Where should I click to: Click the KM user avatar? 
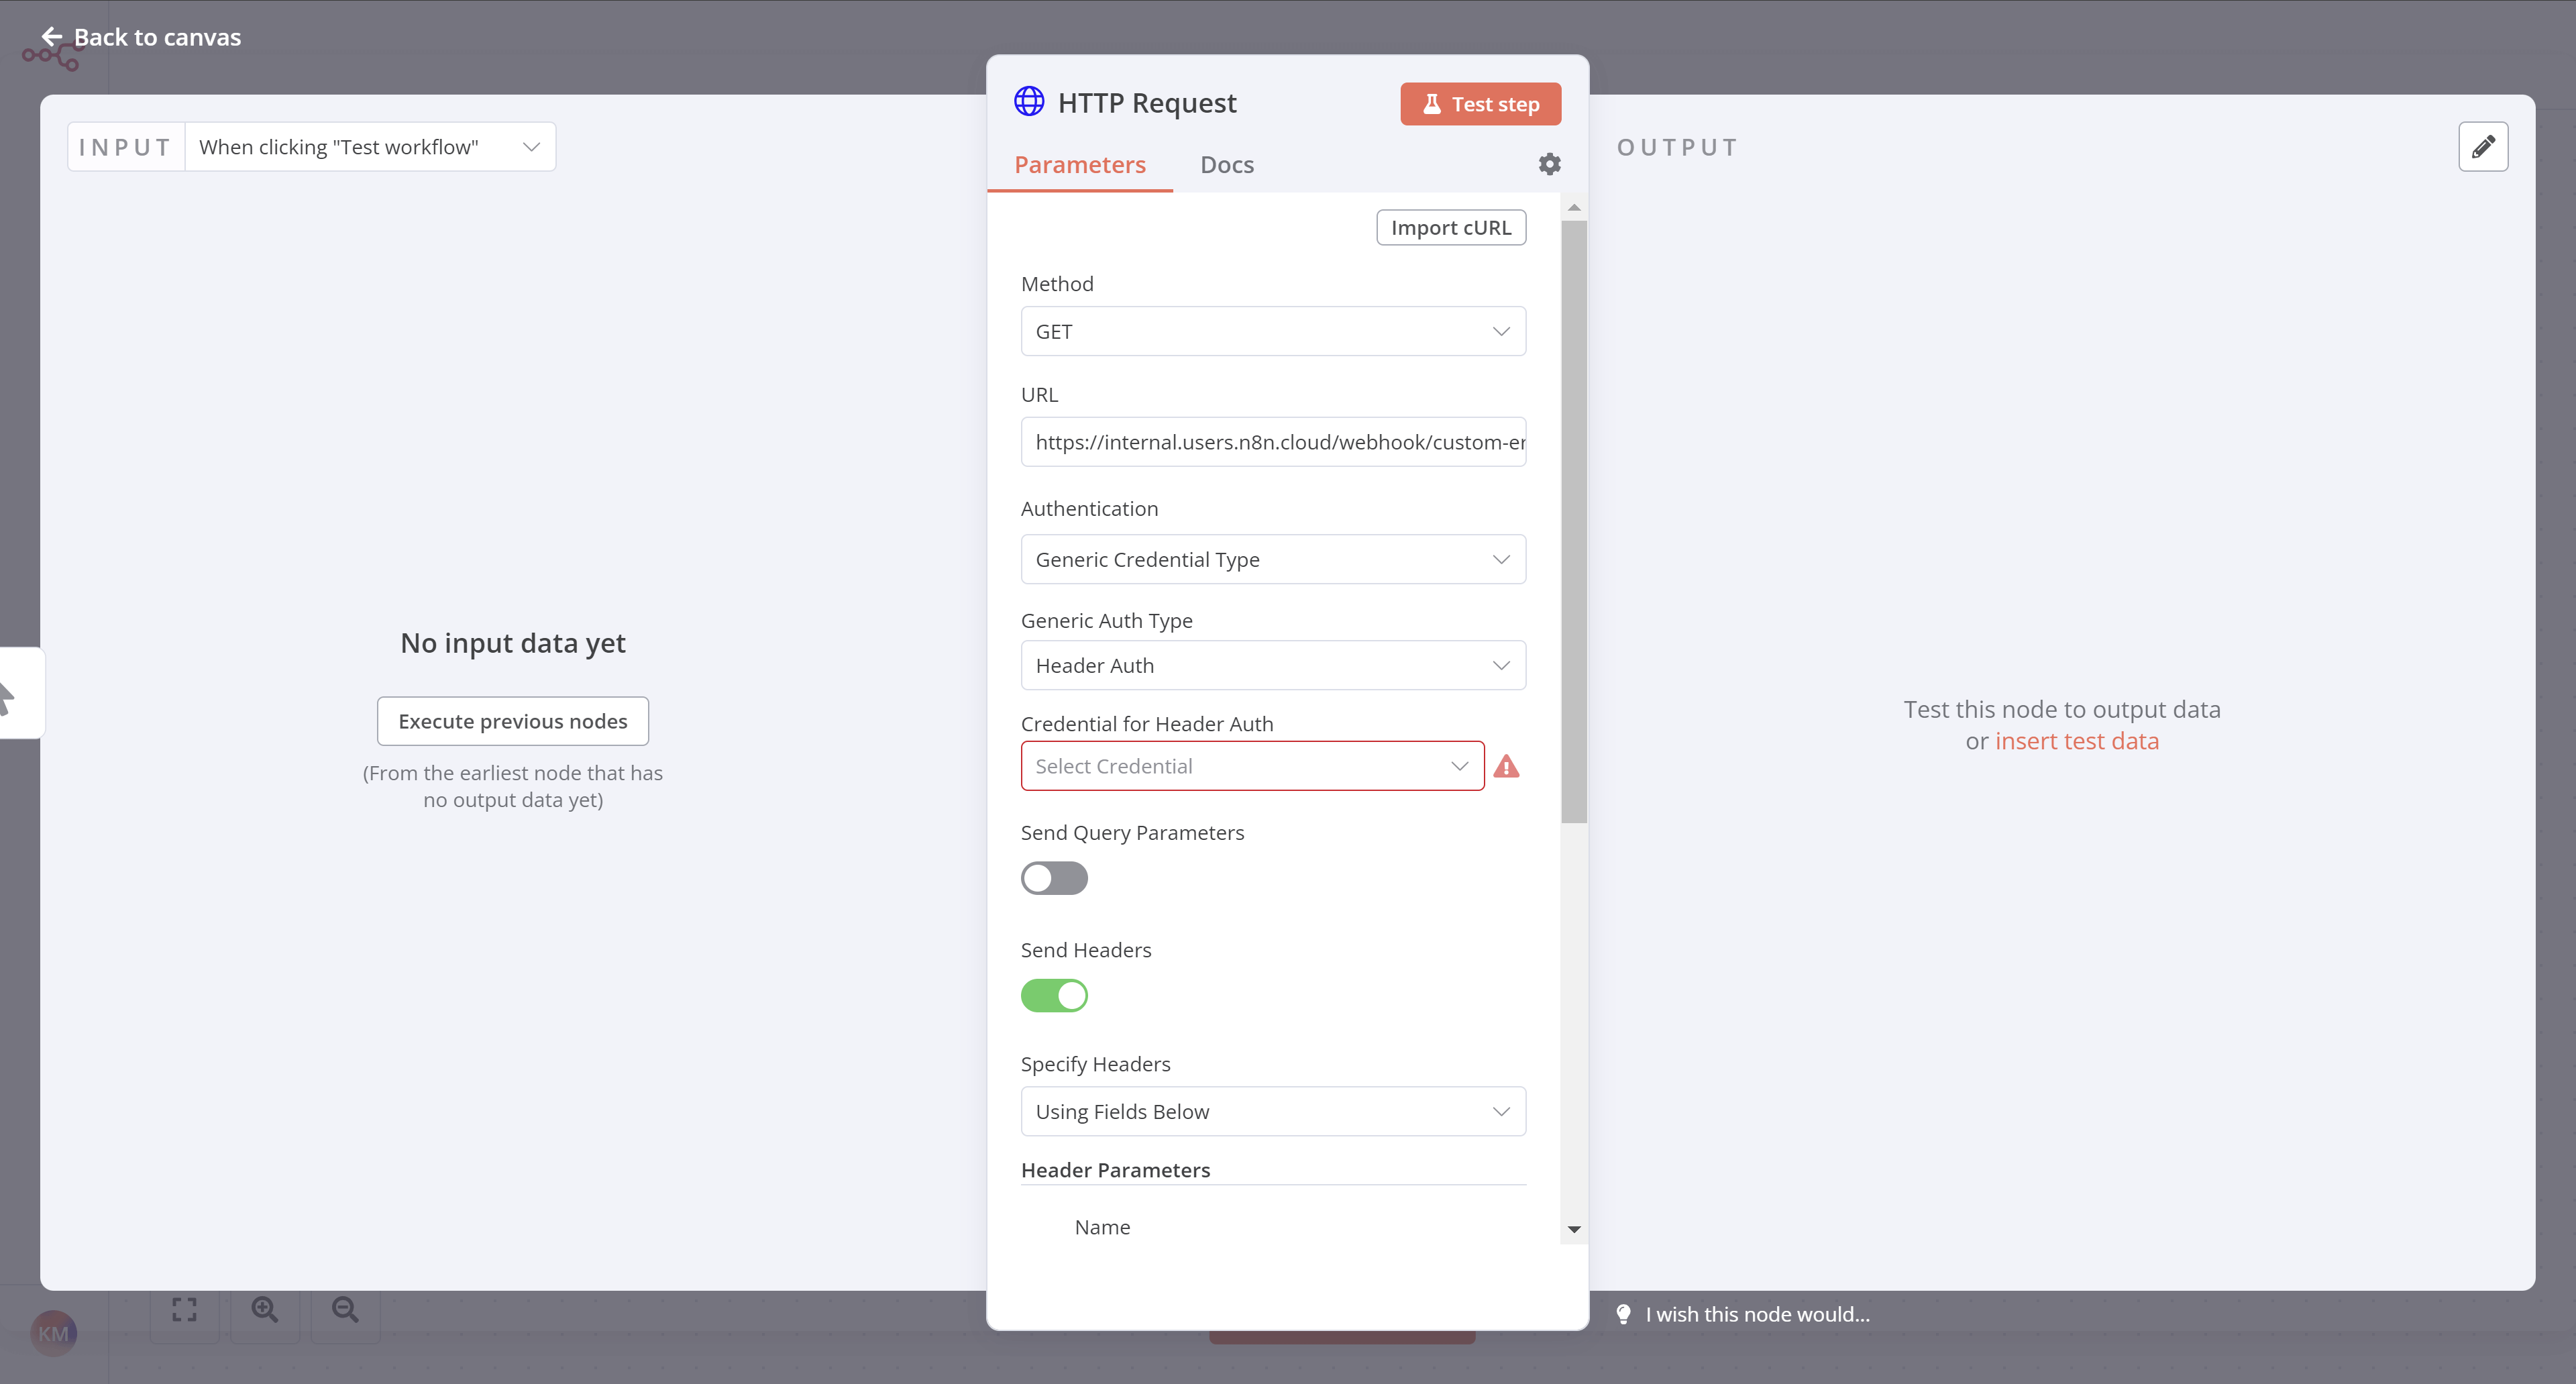coord(54,1332)
